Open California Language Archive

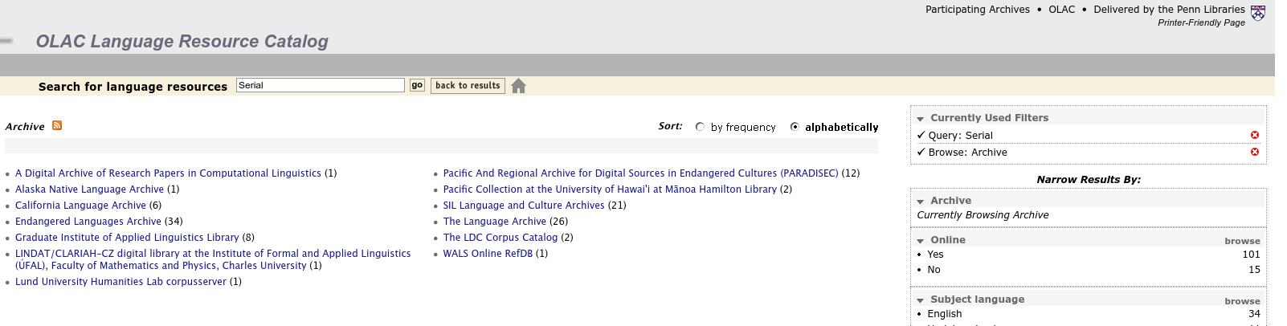80,205
